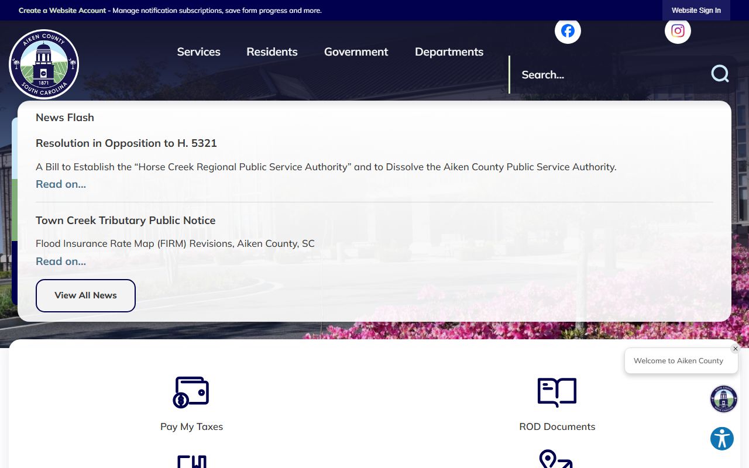Screen dimensions: 749x468
Task: Click Create a Website Account link
Action: point(63,11)
